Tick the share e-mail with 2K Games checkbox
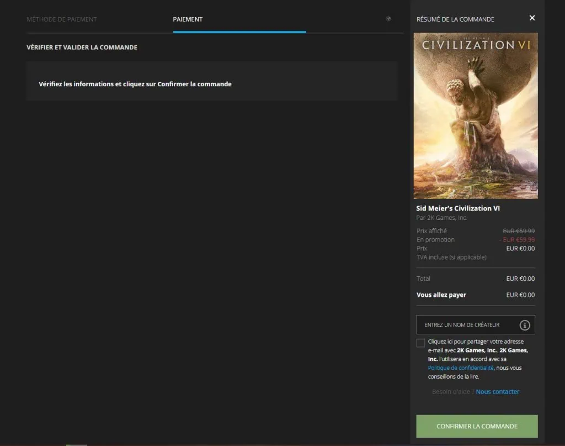This screenshot has width=565, height=446. (421, 343)
